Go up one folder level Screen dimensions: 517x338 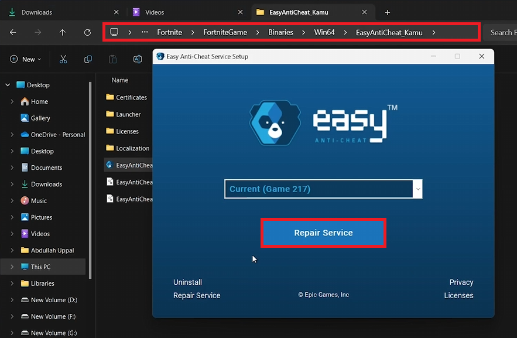[x=62, y=32]
